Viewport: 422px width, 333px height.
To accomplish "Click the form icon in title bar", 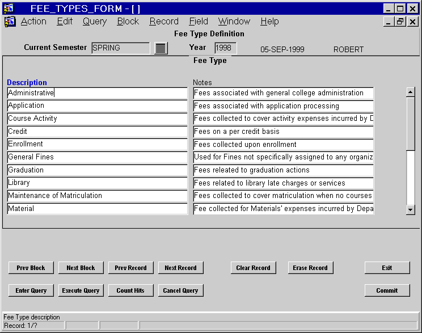I will tap(9, 9).
